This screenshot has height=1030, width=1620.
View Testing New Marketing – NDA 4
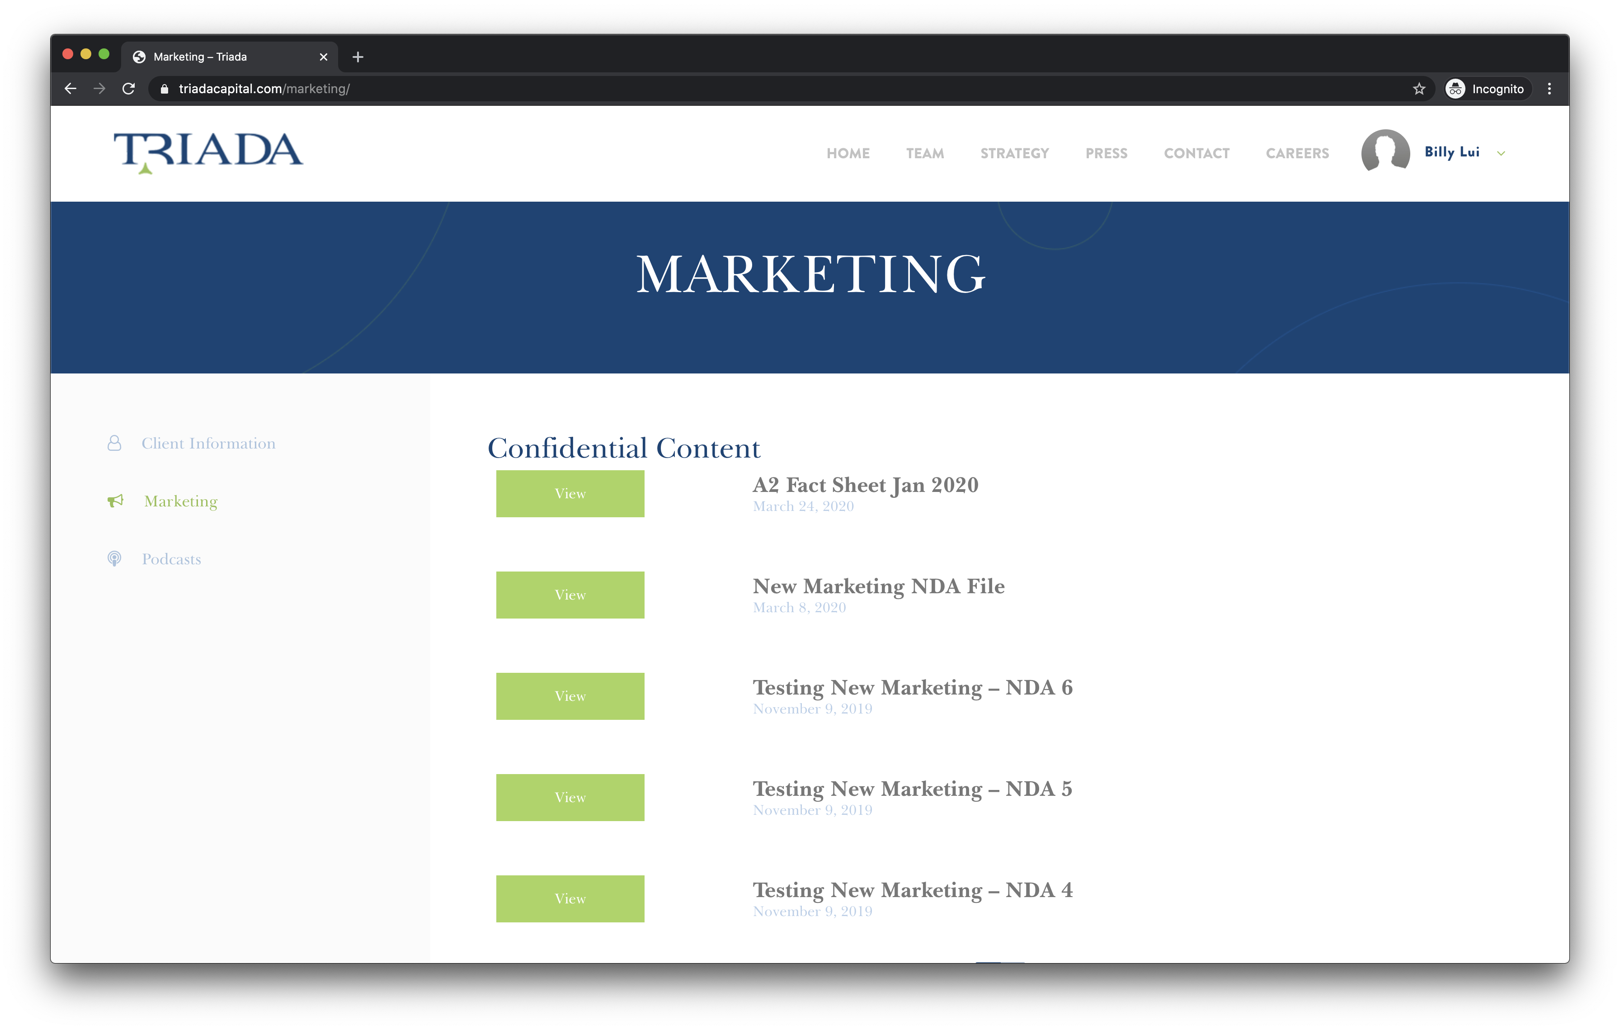tap(570, 899)
